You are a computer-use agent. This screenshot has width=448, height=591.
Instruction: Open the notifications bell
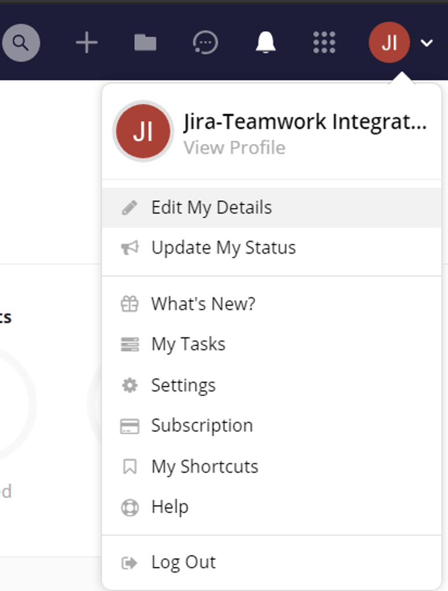265,43
